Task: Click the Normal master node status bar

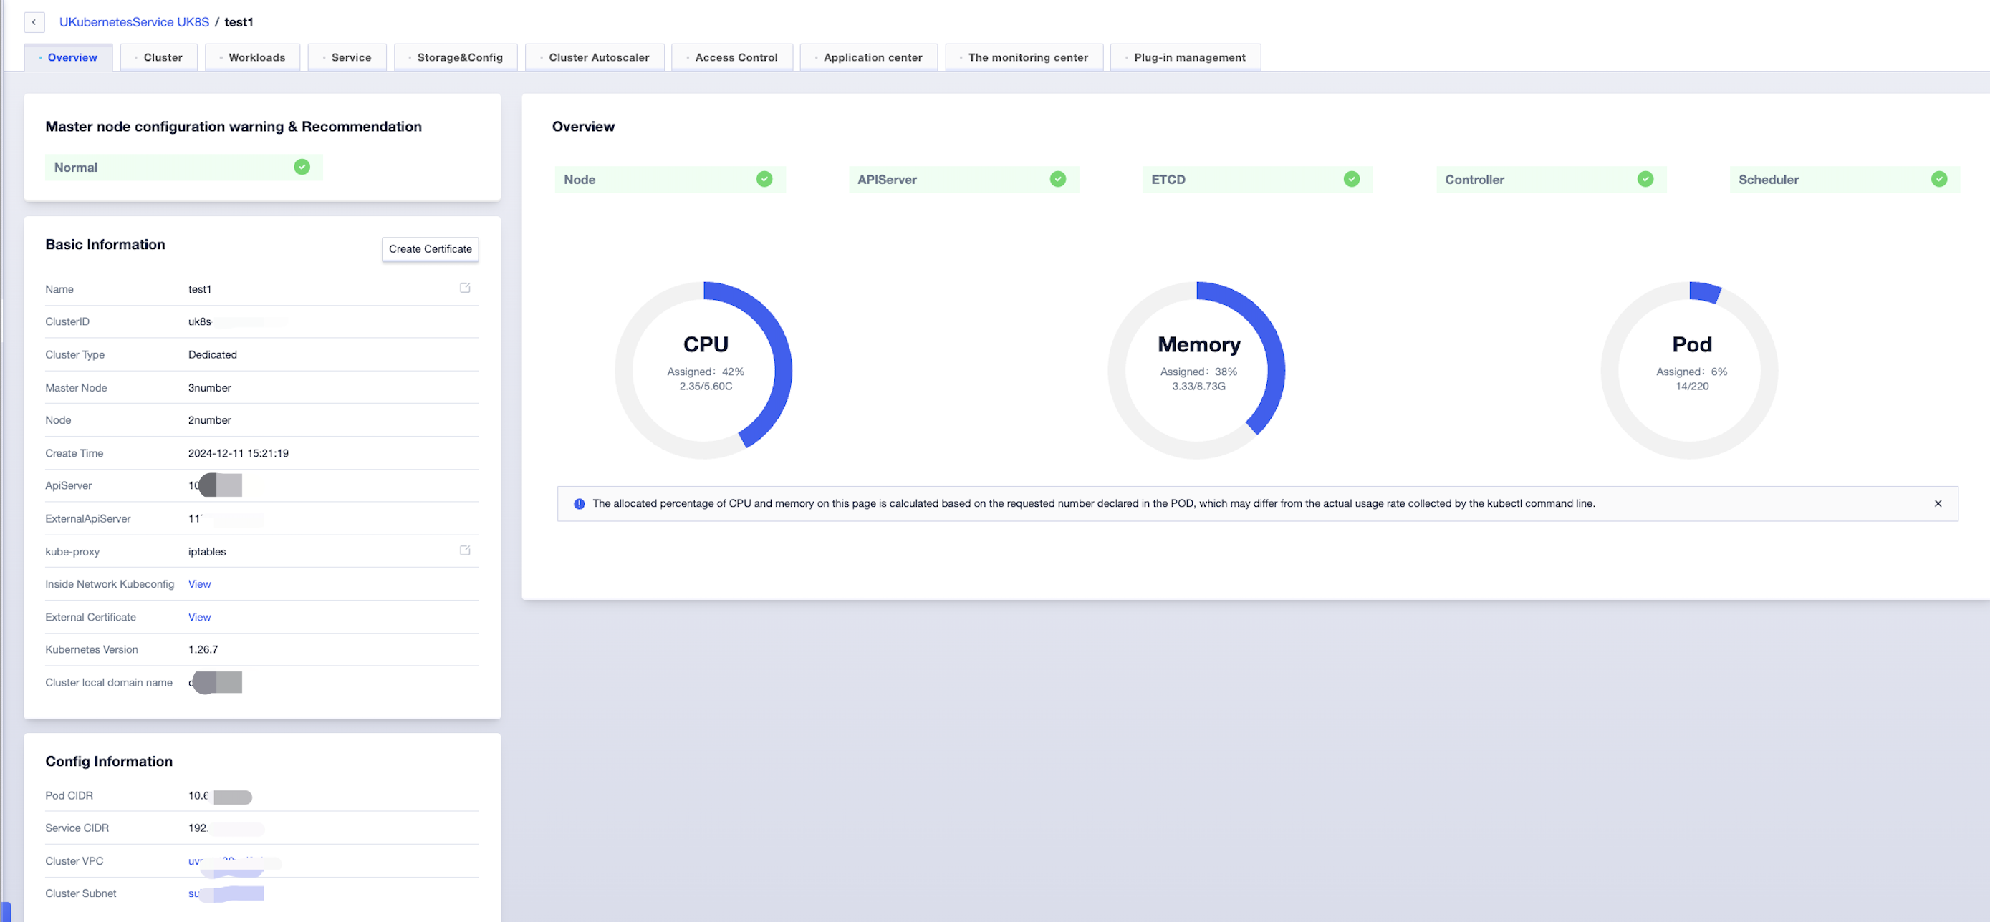Action: point(184,167)
